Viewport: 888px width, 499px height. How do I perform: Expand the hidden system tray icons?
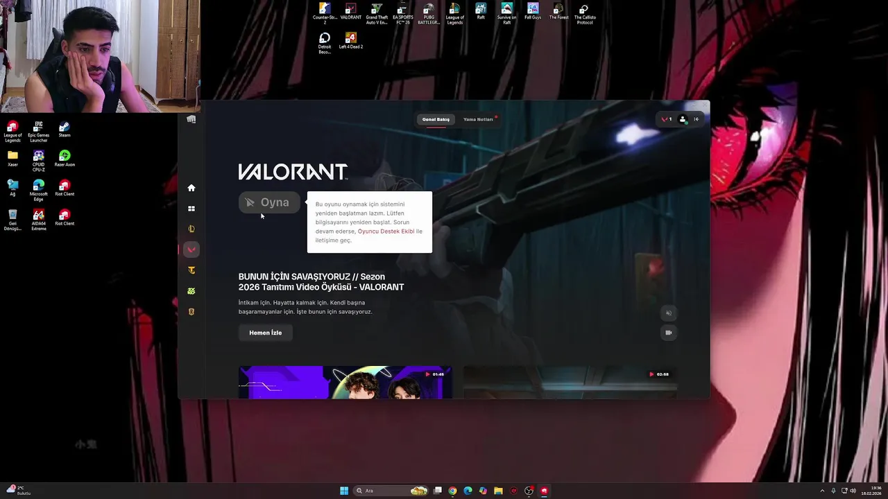[823, 491]
